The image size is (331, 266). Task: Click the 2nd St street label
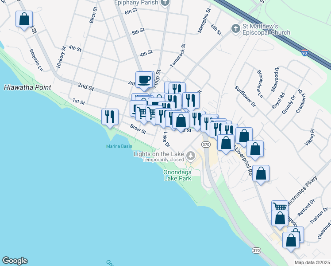tap(86, 86)
